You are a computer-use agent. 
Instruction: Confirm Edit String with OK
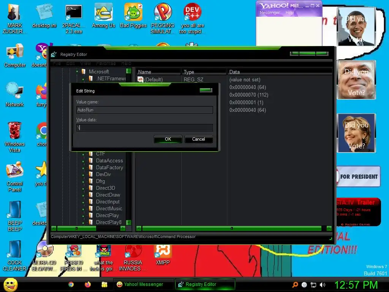168,139
